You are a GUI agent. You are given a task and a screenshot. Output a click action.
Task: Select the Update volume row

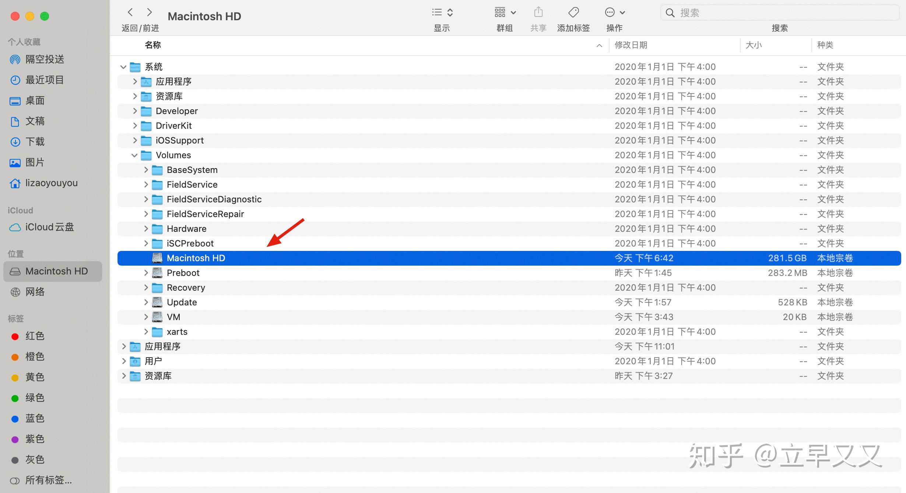(509, 302)
